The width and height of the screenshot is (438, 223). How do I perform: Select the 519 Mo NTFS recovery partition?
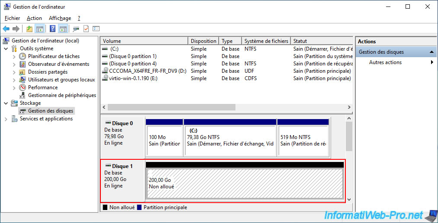[303, 141]
